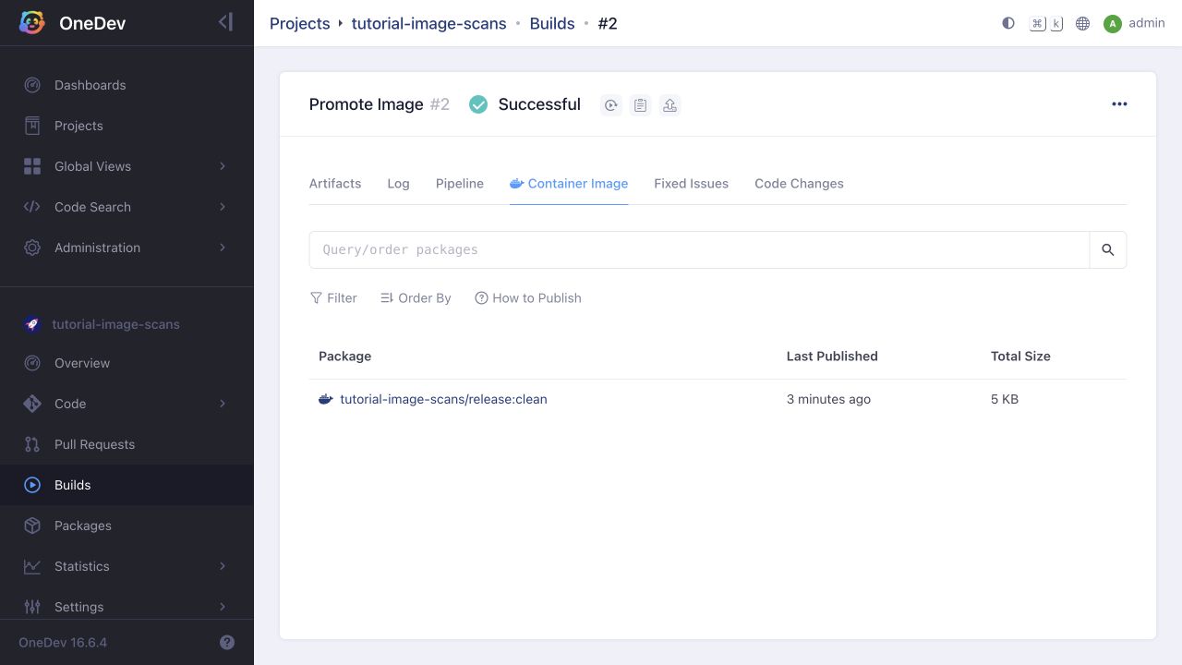Expand the Global Views chevron
The height and width of the screenshot is (665, 1182).
coord(223,166)
